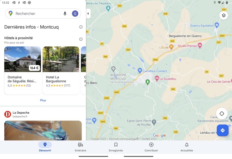Tap the Église Saint-Pierre de Rouillac marker

pyautogui.click(x=154, y=122)
